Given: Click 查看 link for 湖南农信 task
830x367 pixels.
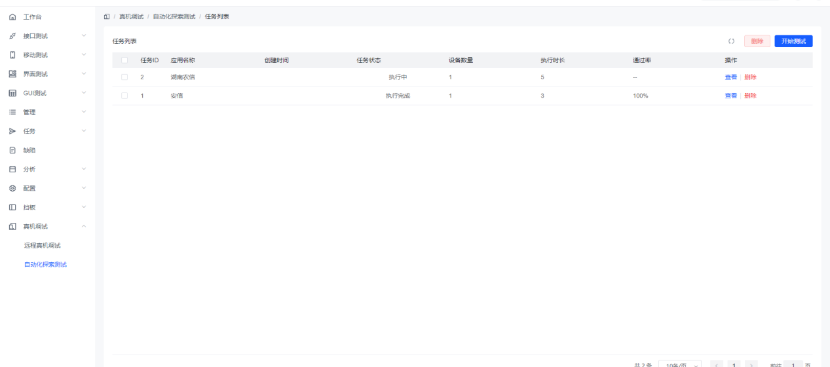Looking at the screenshot, I should pyautogui.click(x=730, y=77).
